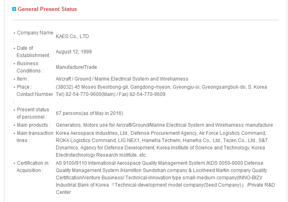Click the date August 12, 1999
This screenshot has width=288, height=202.
74,52
